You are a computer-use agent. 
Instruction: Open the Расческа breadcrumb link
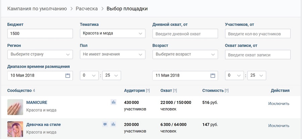coord(87,8)
